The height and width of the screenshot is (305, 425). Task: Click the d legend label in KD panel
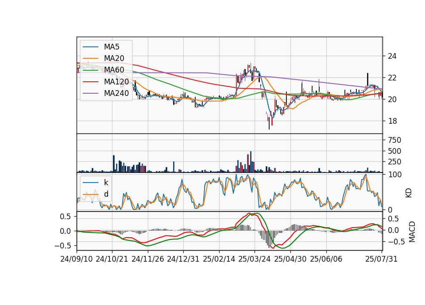[x=106, y=194]
